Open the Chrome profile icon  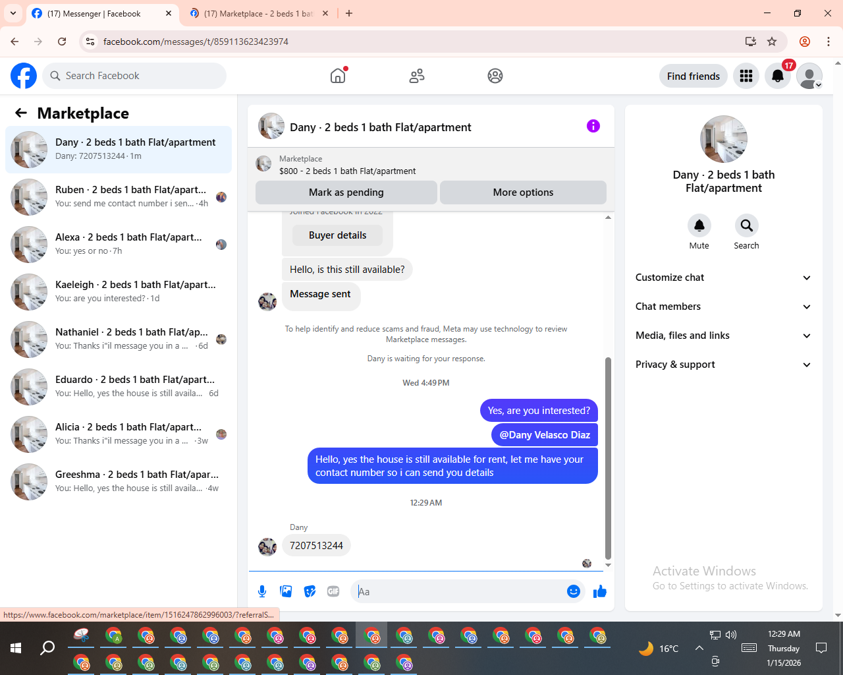(805, 42)
